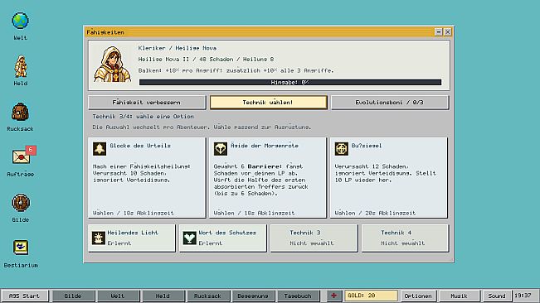Select the Wort des Schutzes learned slot
Image resolution: width=540 pixels, height=303 pixels.
click(223, 238)
